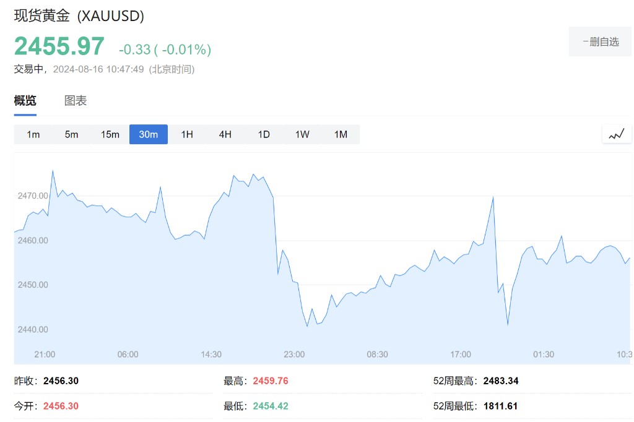The image size is (634, 422).
Task: Switch chart to 5m interval
Action: point(72,134)
